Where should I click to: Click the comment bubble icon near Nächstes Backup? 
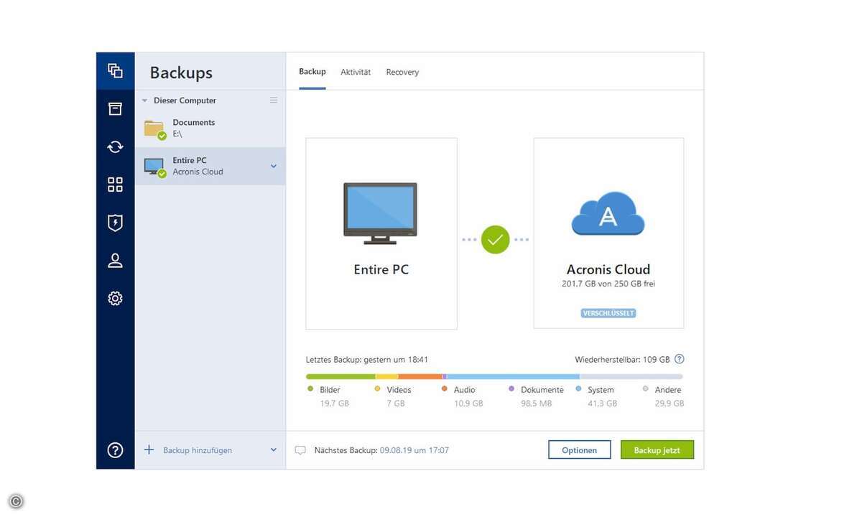tap(300, 450)
